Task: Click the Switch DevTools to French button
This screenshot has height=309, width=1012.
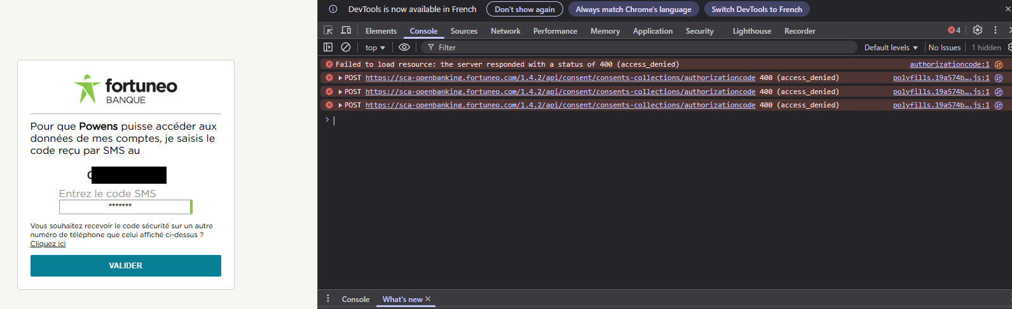Action: (x=756, y=10)
